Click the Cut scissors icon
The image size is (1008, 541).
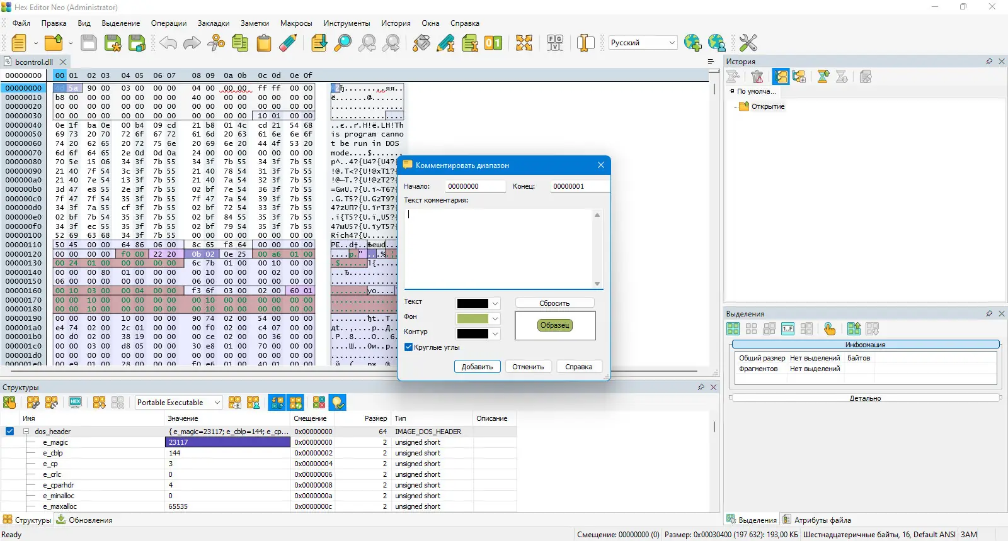click(x=216, y=43)
